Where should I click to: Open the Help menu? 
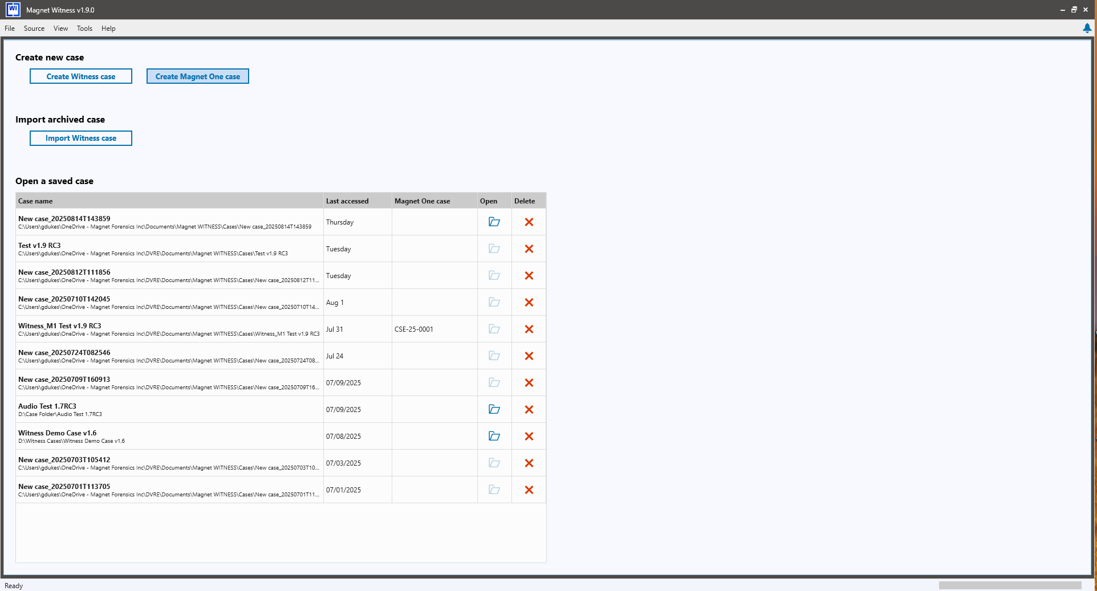108,28
